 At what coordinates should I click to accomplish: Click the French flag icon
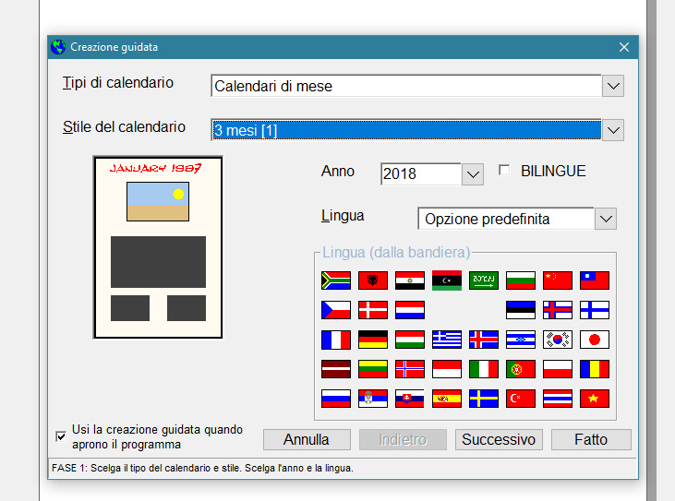point(336,340)
